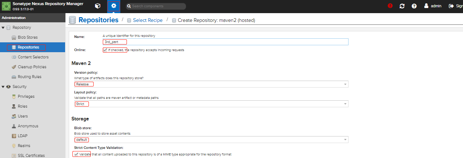Click the Storage section heading
The image size is (463, 158).
80,119
